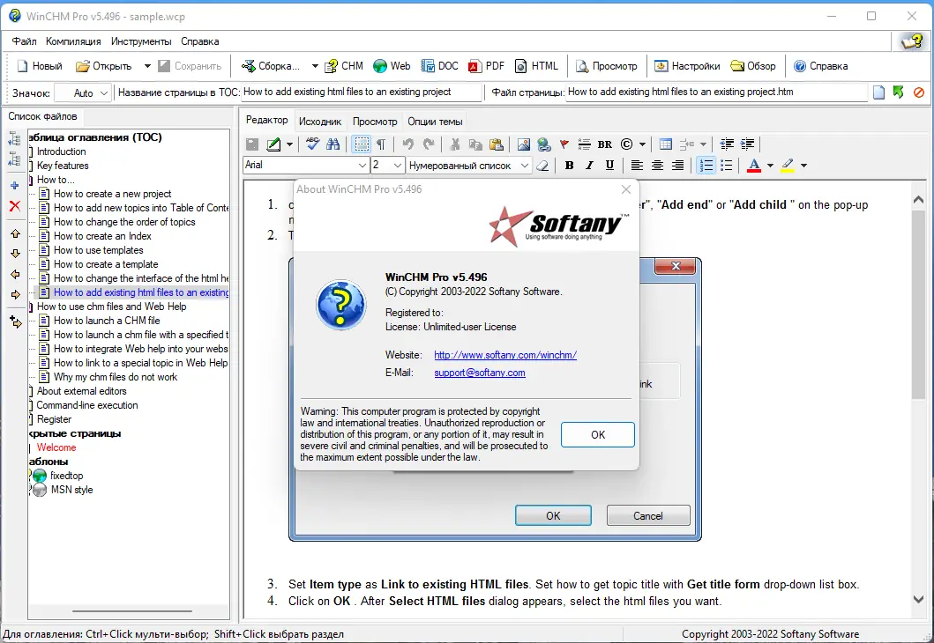Screen dimensions: 934x643
Task: Open the Открыть dropdown arrow
Action: pos(147,66)
